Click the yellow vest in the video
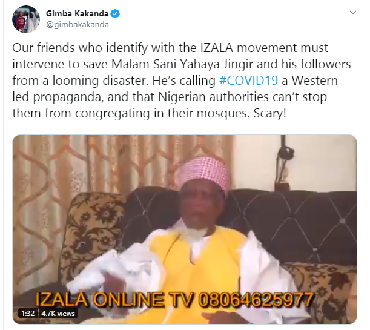370x330 pixels. pos(194,271)
